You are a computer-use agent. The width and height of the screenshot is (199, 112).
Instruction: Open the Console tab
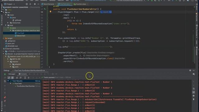click(x=23, y=74)
